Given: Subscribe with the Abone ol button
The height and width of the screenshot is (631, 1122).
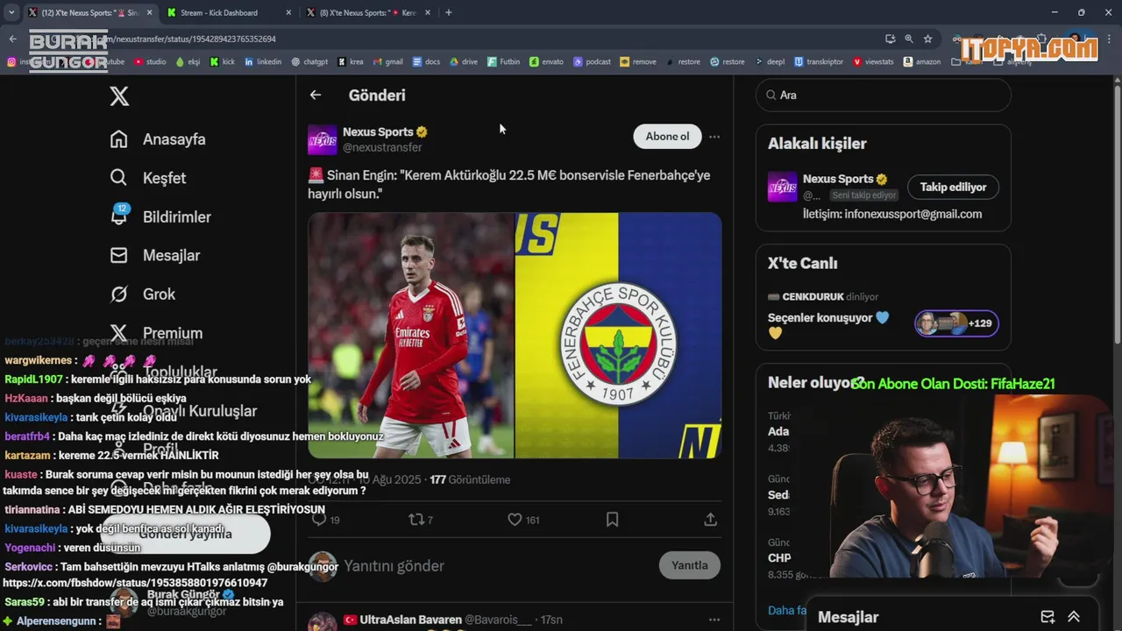Looking at the screenshot, I should pyautogui.click(x=667, y=136).
